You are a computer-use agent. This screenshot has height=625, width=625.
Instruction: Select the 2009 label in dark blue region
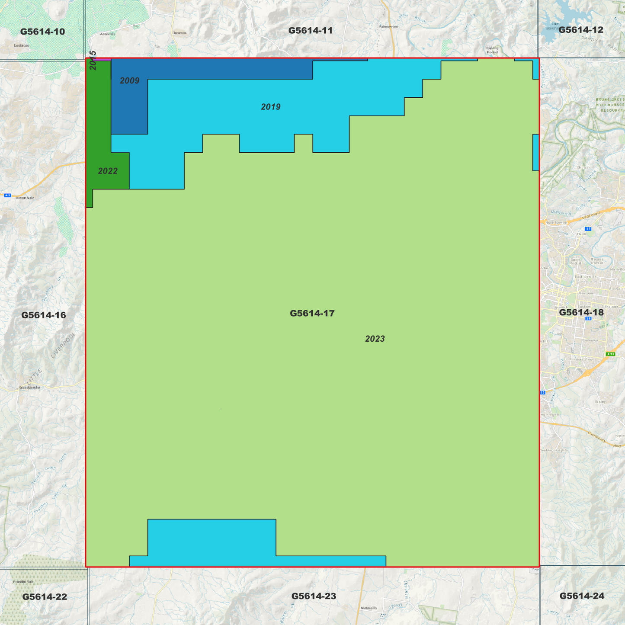pyautogui.click(x=129, y=80)
